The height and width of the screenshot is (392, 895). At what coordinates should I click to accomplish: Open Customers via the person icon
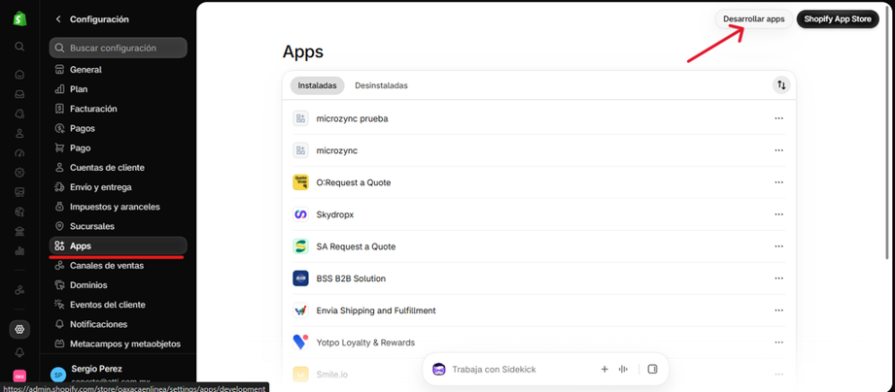pos(20,133)
